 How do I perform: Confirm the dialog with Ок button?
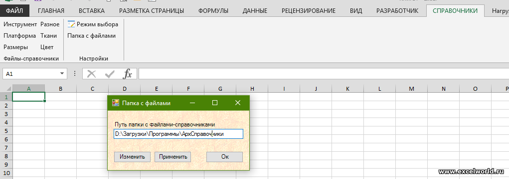[x=225, y=157]
